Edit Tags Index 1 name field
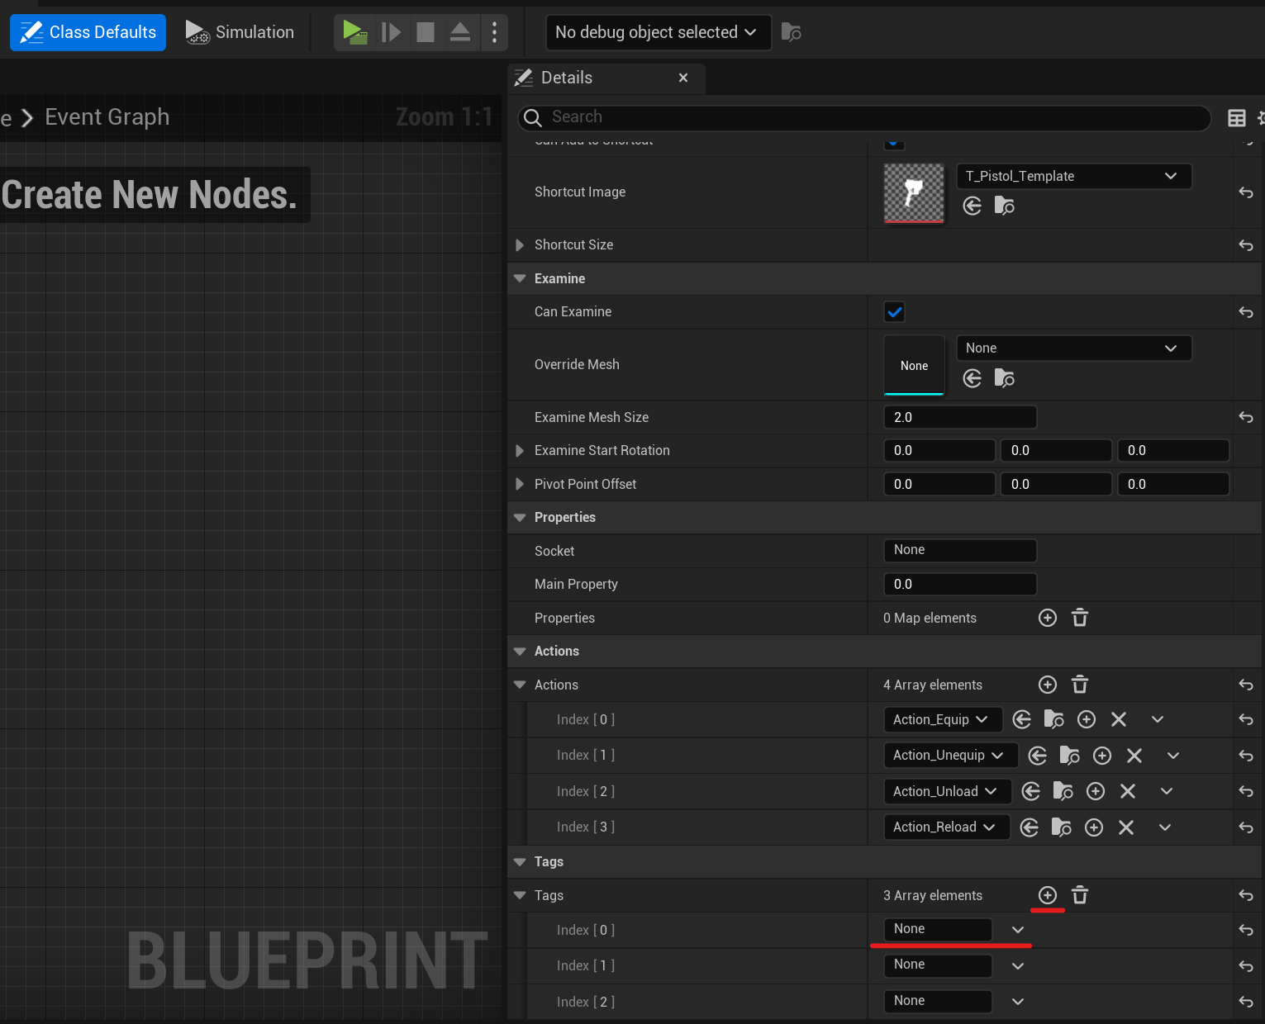 point(938,965)
